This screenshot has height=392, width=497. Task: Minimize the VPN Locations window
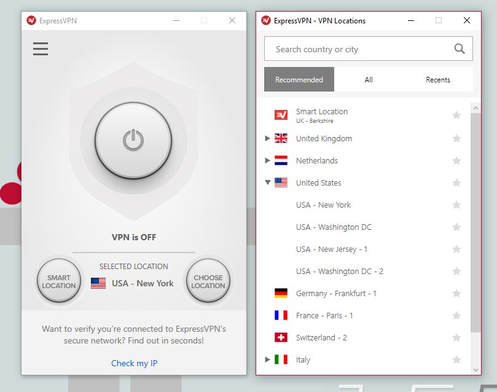(x=411, y=21)
